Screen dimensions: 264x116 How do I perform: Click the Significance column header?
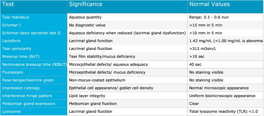pyautogui.click(x=86, y=4)
